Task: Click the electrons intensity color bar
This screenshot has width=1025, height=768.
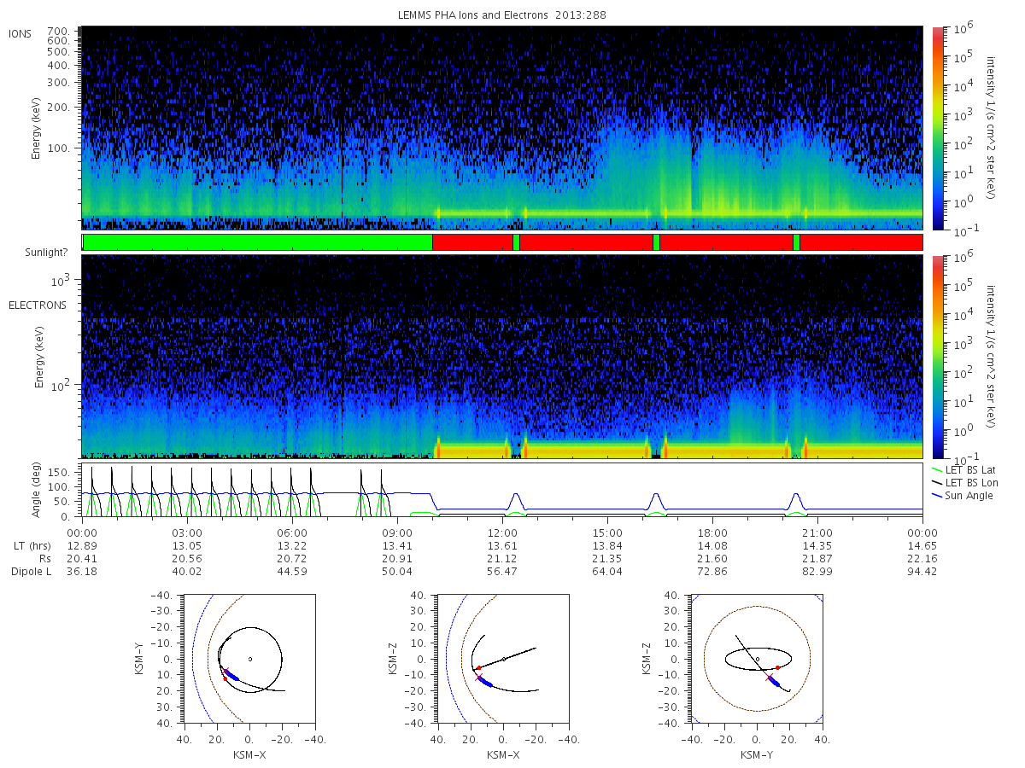Action: click(938, 357)
